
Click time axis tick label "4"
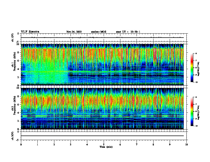[87, 145]
